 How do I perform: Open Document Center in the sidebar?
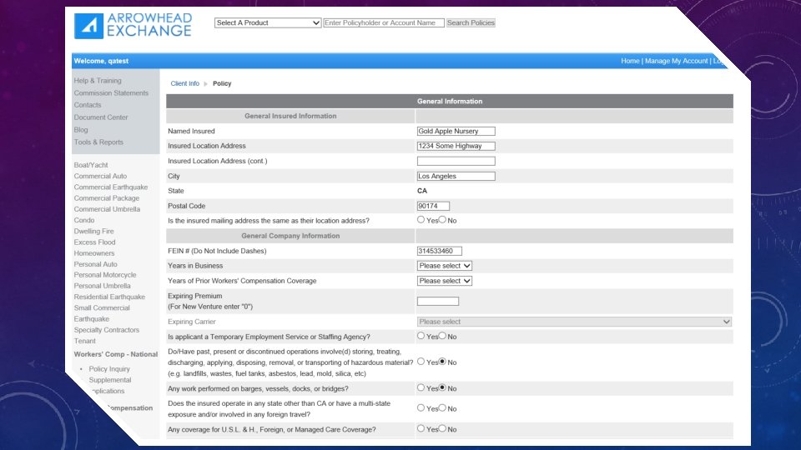[x=101, y=117]
